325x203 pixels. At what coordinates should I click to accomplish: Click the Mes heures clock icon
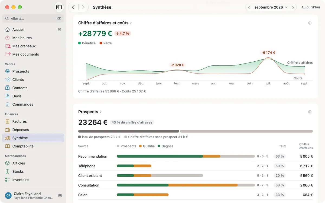[x=8, y=38]
